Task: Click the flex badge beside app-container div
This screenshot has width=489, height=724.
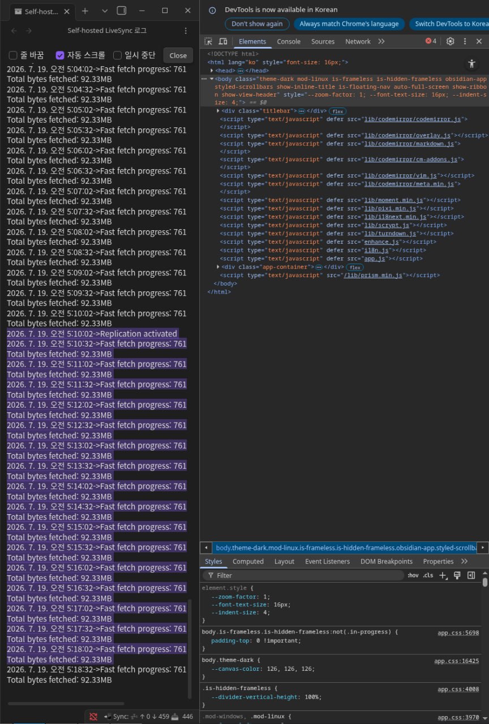Action: click(355, 267)
